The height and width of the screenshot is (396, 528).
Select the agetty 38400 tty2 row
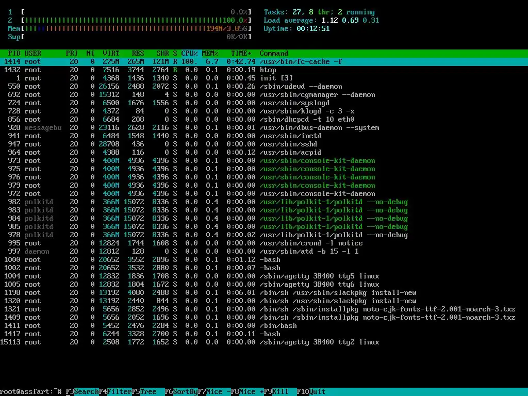click(264, 342)
